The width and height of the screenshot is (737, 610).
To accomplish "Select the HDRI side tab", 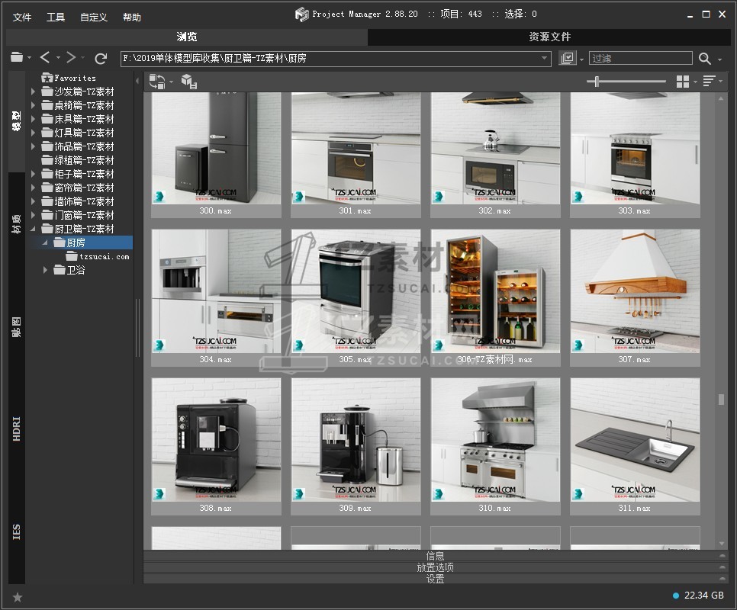I will click(x=17, y=429).
